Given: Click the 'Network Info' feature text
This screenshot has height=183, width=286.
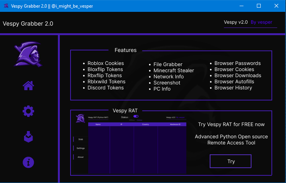Looking at the screenshot, I should tap(169, 77).
